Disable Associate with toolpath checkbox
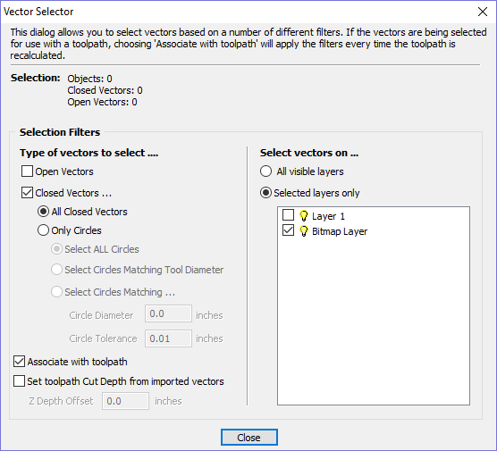497x451 pixels. (x=19, y=362)
